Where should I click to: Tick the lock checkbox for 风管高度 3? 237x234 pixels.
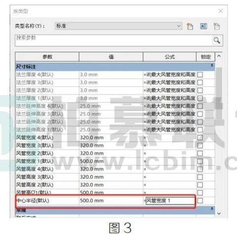[200, 177]
